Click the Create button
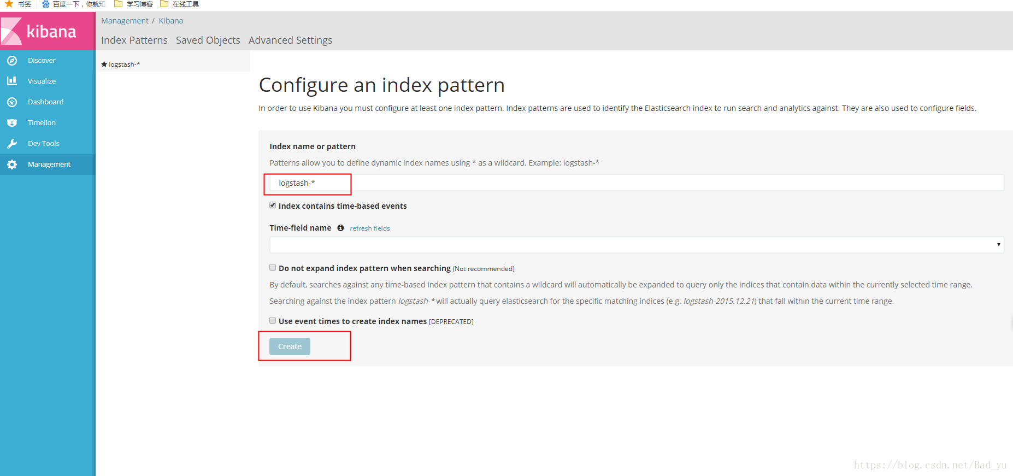The width and height of the screenshot is (1013, 476). pyautogui.click(x=290, y=346)
